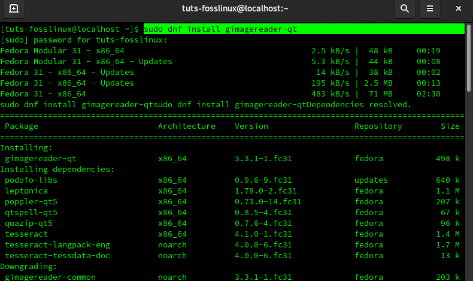Click the poppler-qt5 package name
Screen dimensions: 473x281
tap(31, 202)
